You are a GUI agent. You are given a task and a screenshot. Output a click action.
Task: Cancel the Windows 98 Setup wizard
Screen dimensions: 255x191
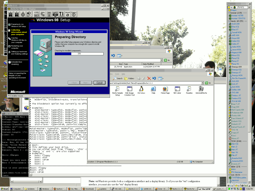tap(99, 83)
